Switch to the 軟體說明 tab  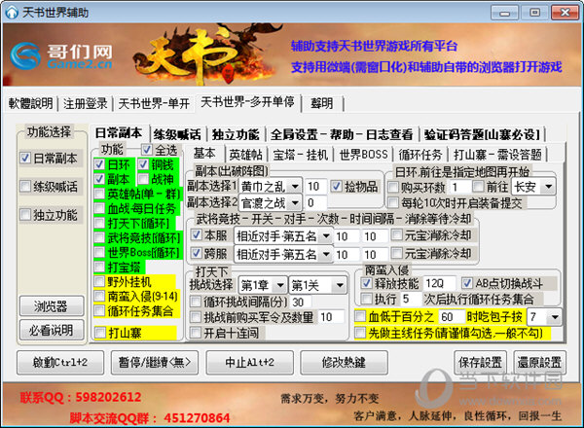[30, 103]
